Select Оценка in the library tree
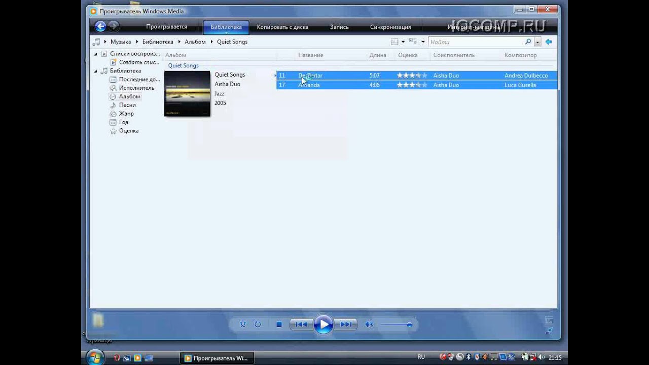Image resolution: width=649 pixels, height=365 pixels. [x=129, y=131]
